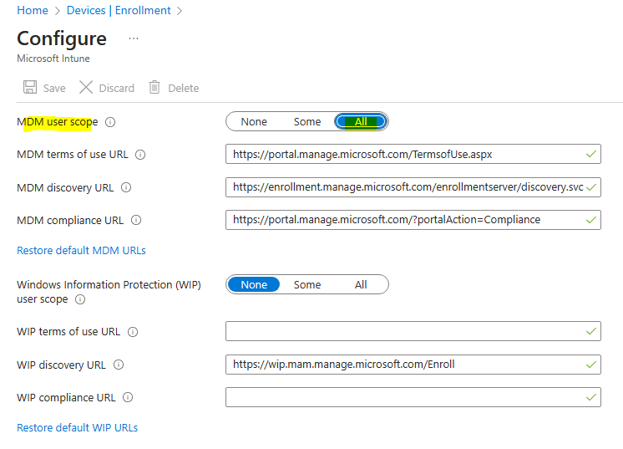Edit the WIP discovery URL field

[x=413, y=365]
